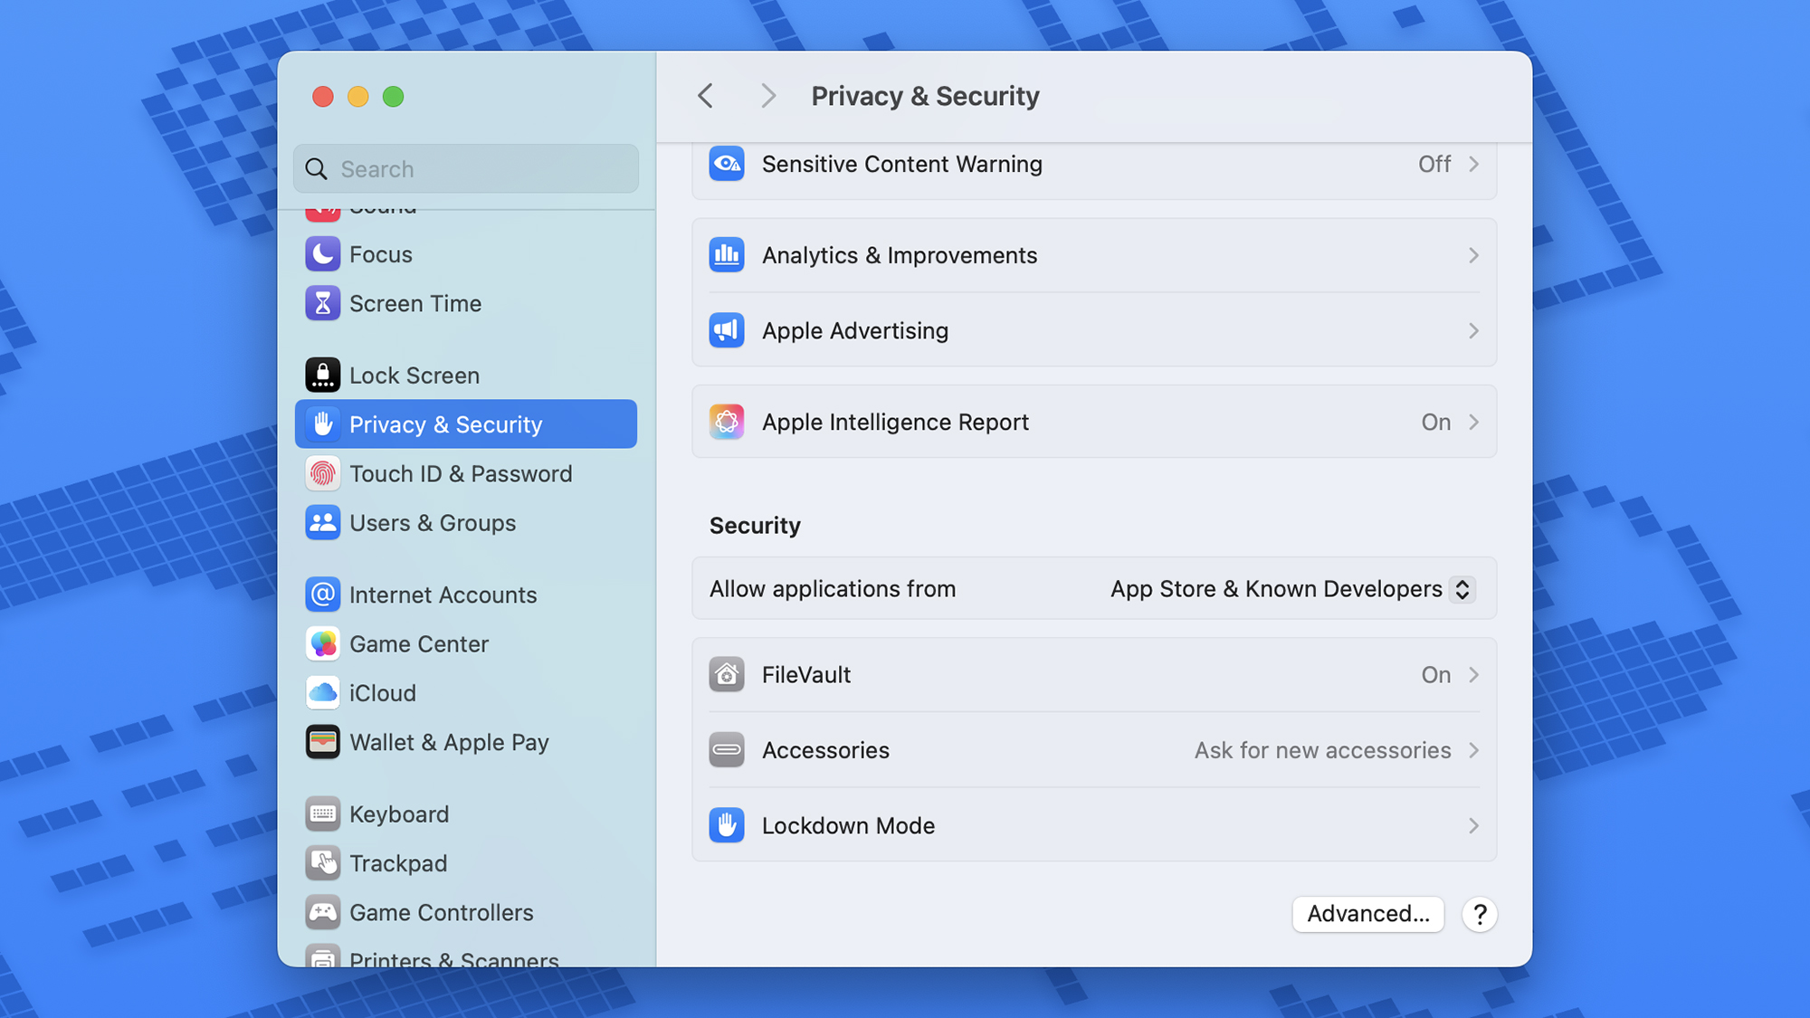This screenshot has height=1018, width=1810.
Task: Select Wallet & Apple Pay in the sidebar
Action: click(449, 742)
